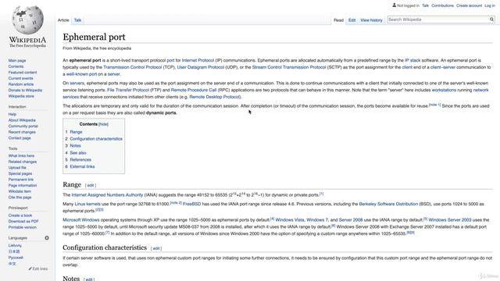Click the user icon beside Not logged in
This screenshot has height=281, width=500.
pyautogui.click(x=394, y=5)
